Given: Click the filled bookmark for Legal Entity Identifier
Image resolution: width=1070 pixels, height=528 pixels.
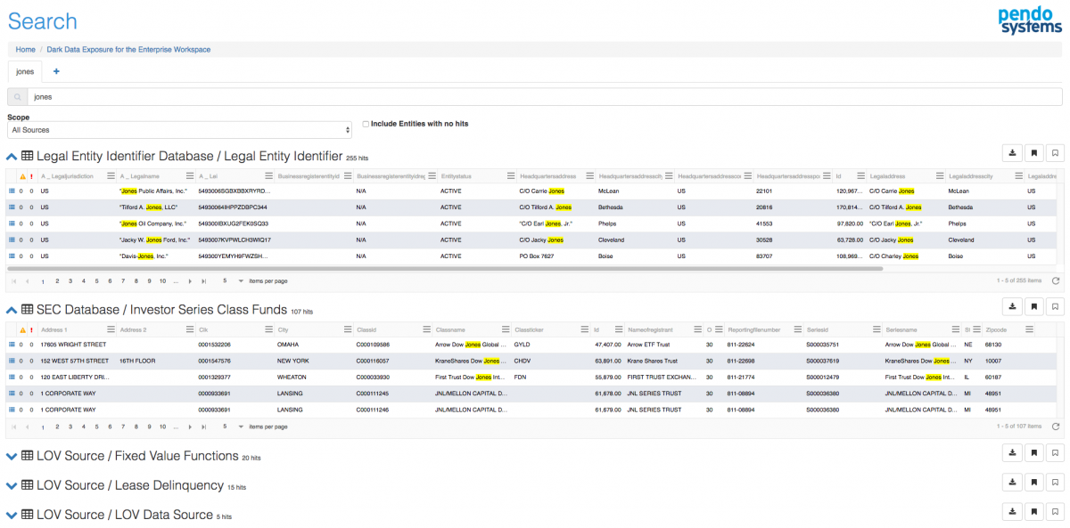Looking at the screenshot, I should point(1034,152).
